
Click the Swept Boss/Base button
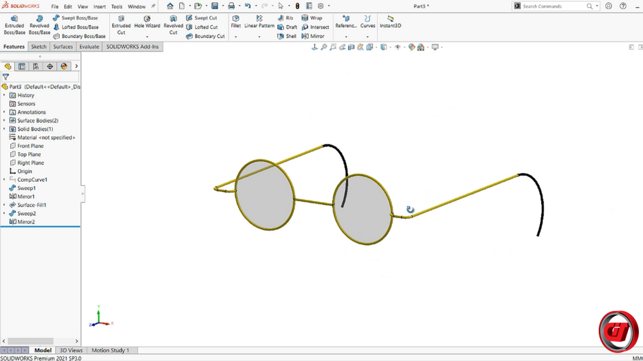75,18
